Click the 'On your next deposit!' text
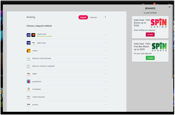The height and width of the screenshot is (115, 175). pos(143,54)
